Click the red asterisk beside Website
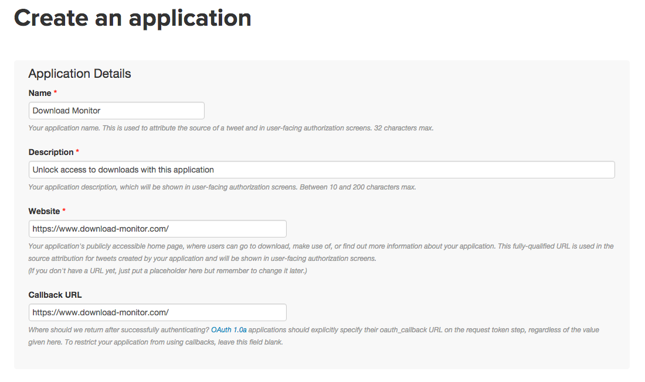645x382 pixels. click(x=64, y=211)
